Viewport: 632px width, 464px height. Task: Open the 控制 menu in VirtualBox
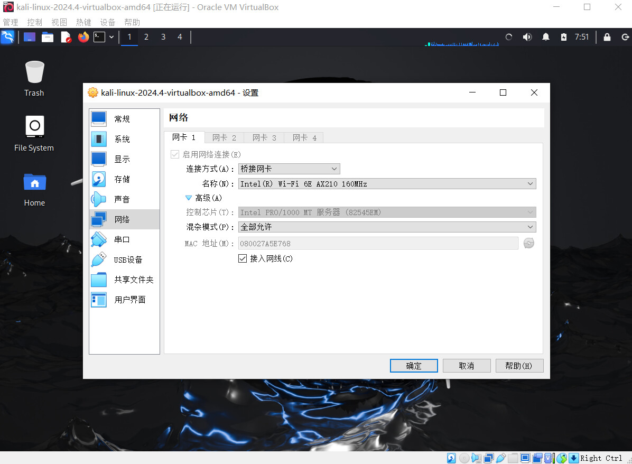(35, 22)
